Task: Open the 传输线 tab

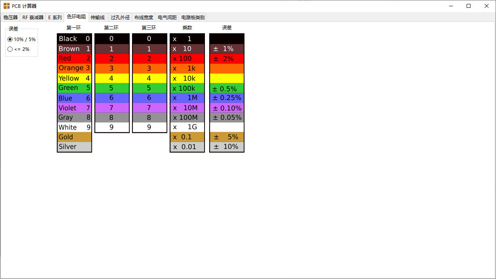Action: click(x=98, y=18)
